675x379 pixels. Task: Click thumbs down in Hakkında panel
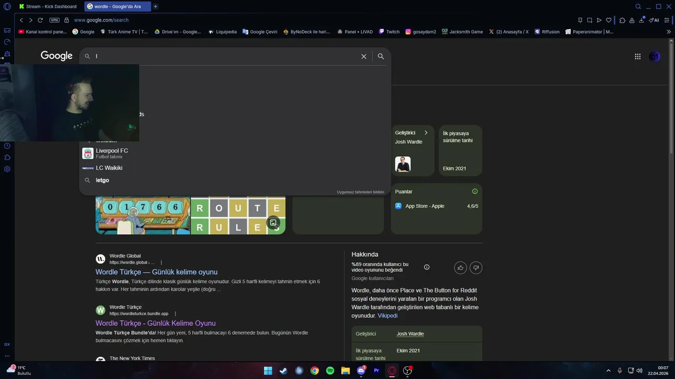(476, 267)
